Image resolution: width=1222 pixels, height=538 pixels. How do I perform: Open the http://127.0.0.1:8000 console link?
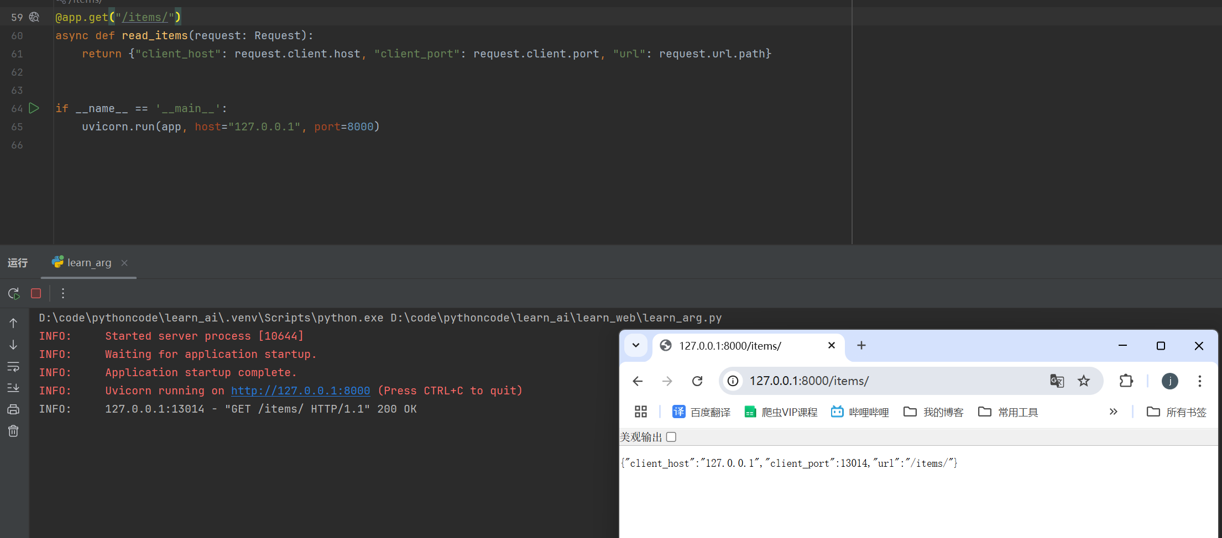(x=300, y=391)
